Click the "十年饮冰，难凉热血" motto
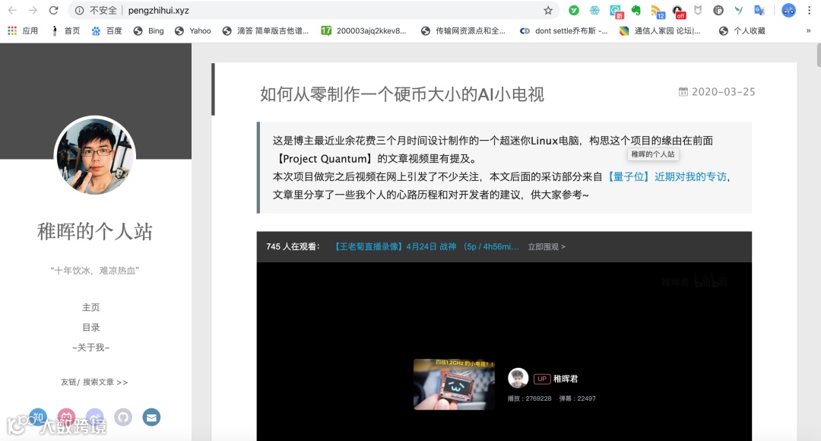Screen dimensions: 821x441 click(x=95, y=271)
